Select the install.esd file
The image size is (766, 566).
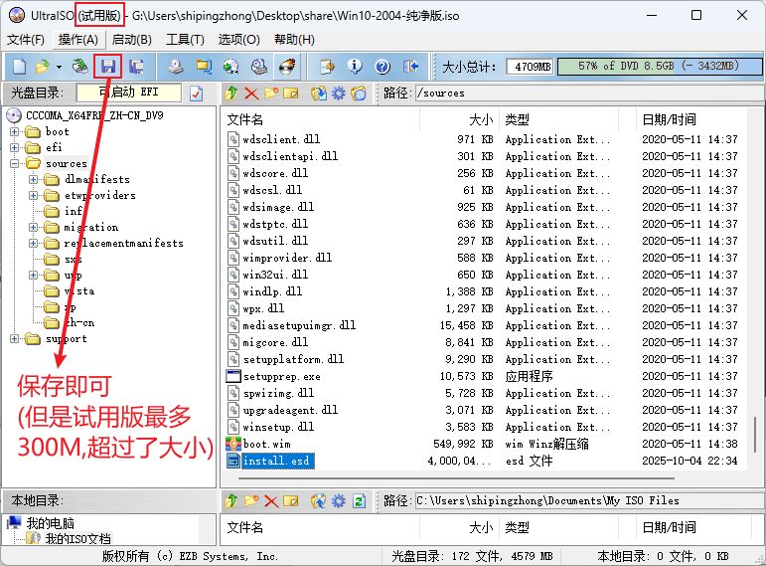[275, 461]
